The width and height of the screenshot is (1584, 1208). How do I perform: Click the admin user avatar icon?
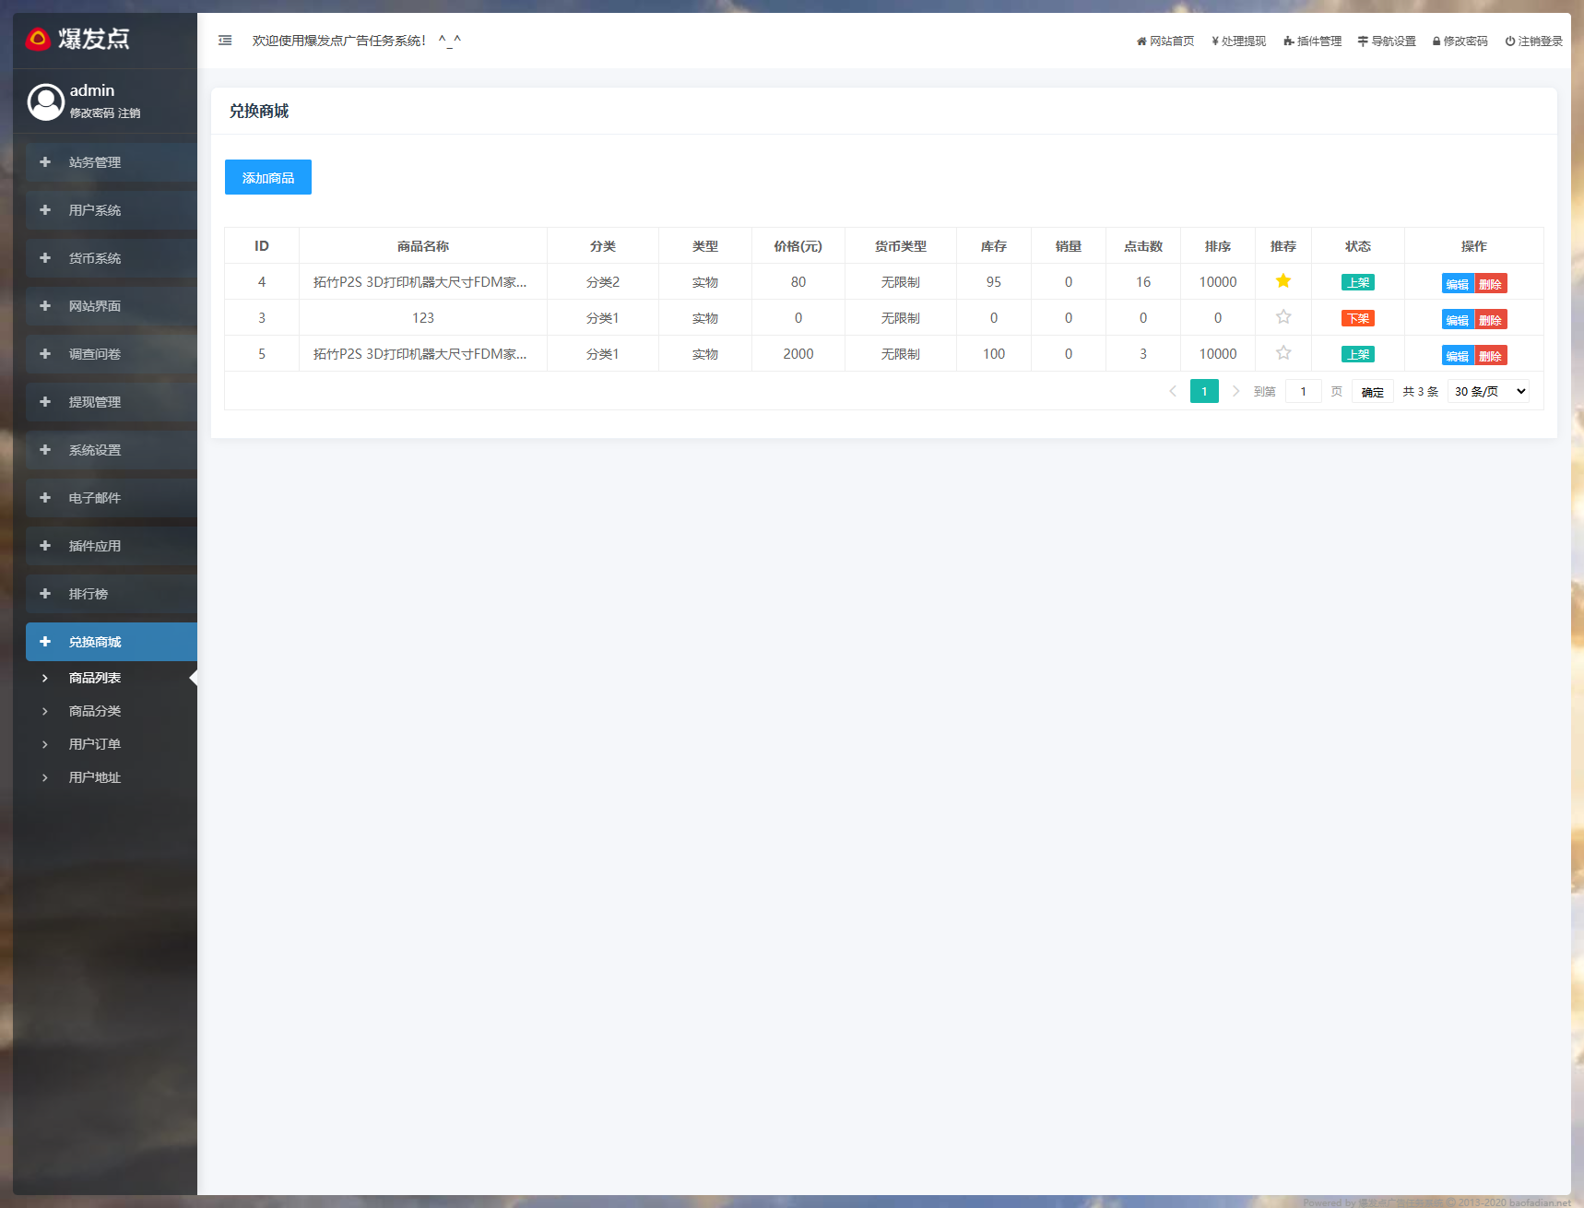point(46,101)
